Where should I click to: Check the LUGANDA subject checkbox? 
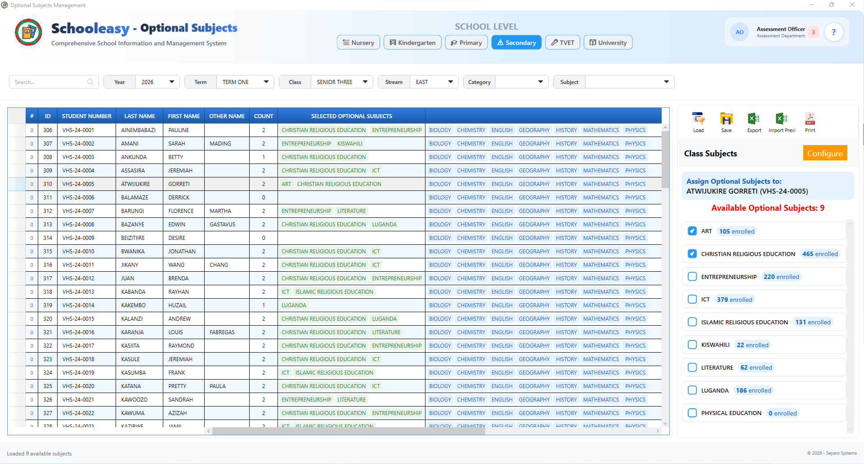(x=692, y=390)
